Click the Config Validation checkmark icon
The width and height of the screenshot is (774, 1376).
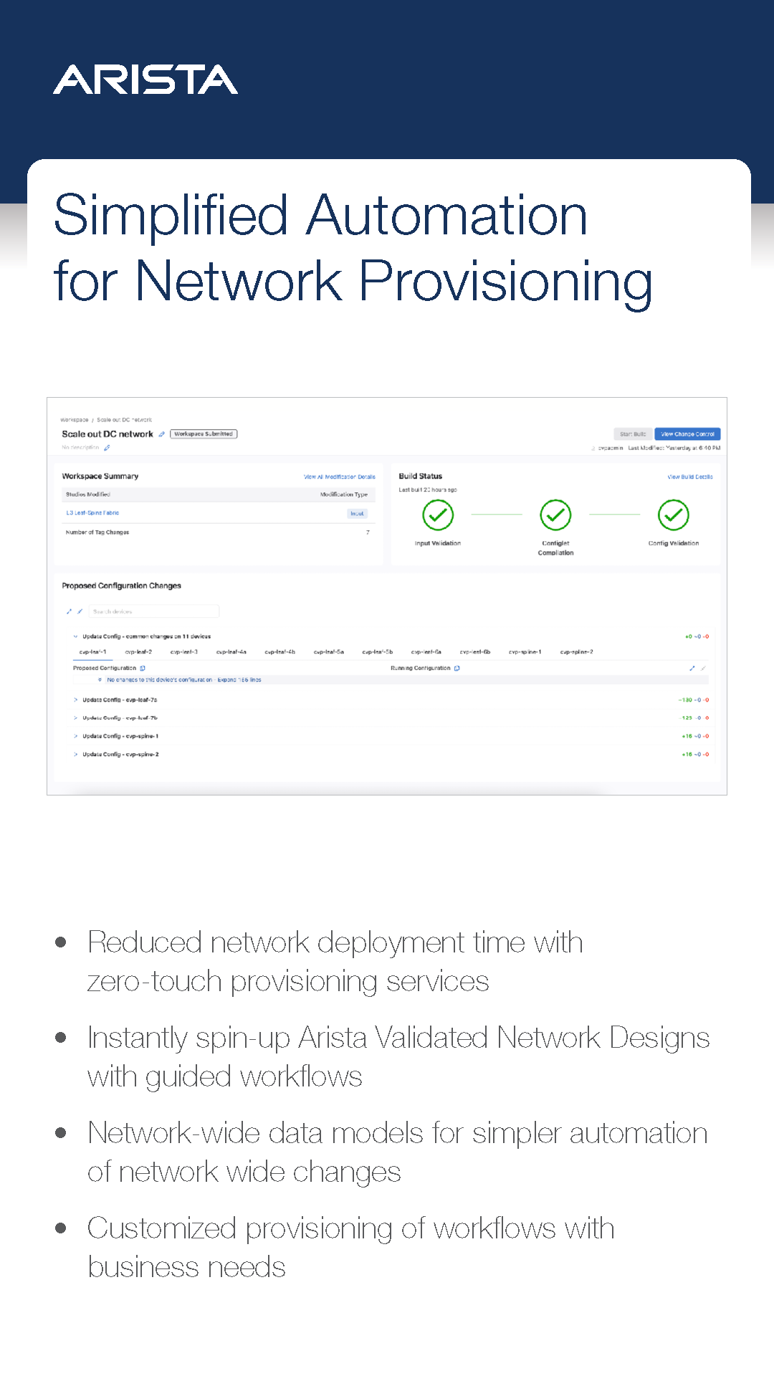pyautogui.click(x=673, y=515)
